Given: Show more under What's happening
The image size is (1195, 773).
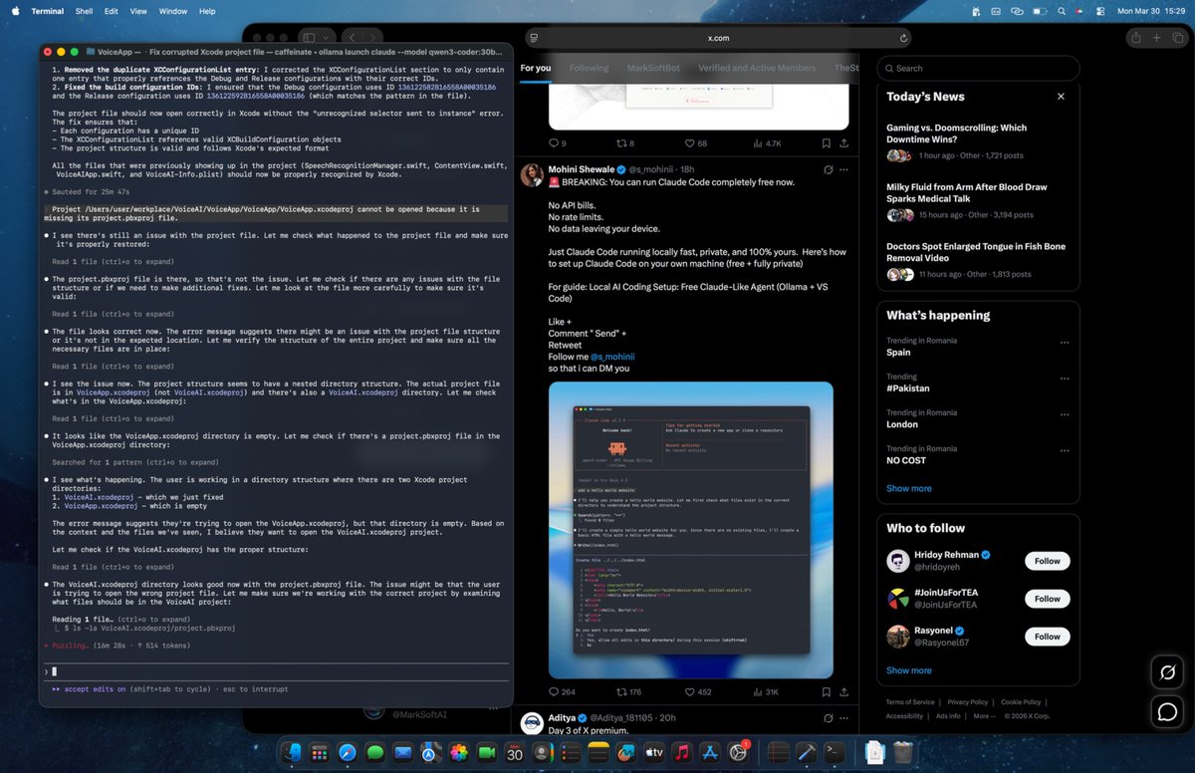Looking at the screenshot, I should (x=909, y=488).
